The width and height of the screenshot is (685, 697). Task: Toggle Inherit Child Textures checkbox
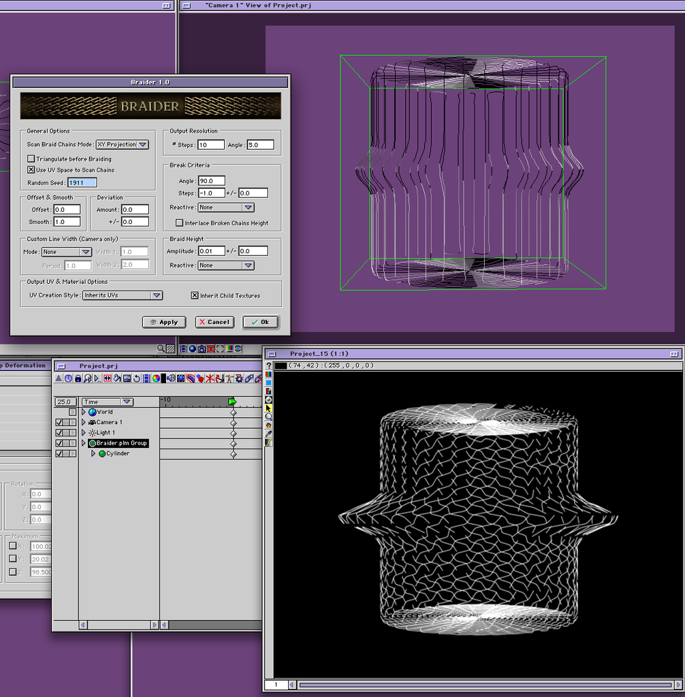(195, 295)
